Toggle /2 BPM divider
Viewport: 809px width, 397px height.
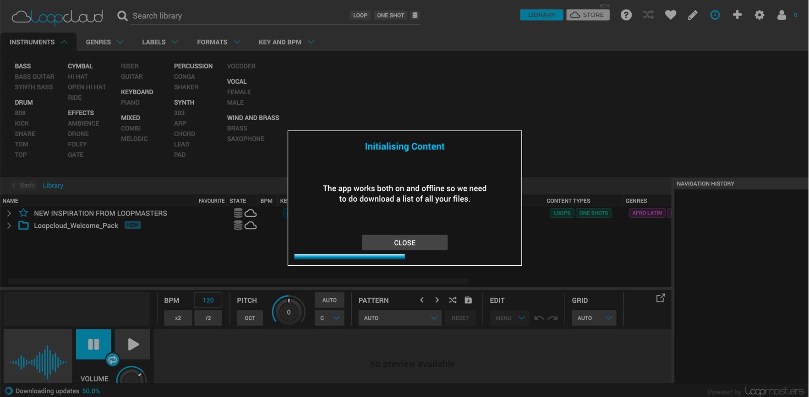click(x=208, y=318)
